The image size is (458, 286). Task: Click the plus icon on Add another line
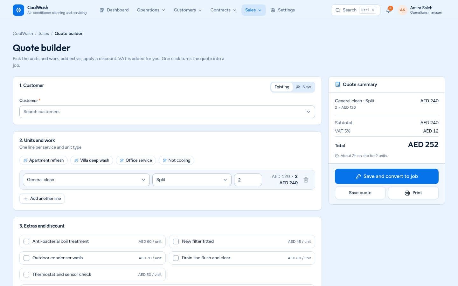pos(26,199)
